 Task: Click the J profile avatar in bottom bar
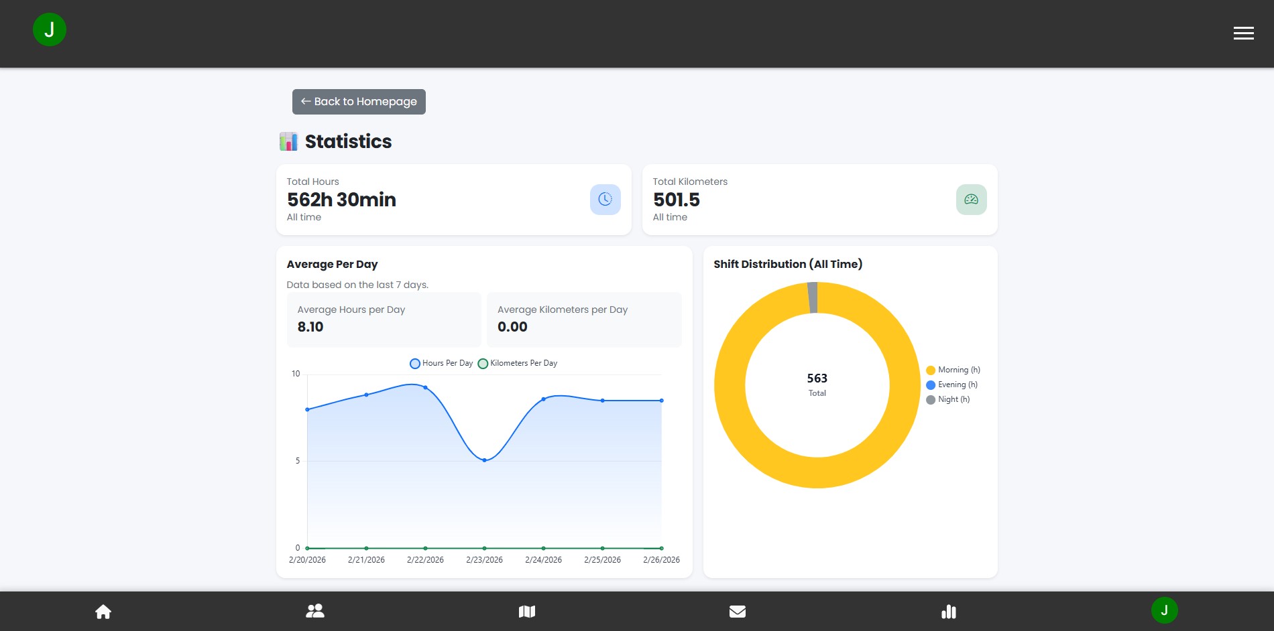point(1164,610)
